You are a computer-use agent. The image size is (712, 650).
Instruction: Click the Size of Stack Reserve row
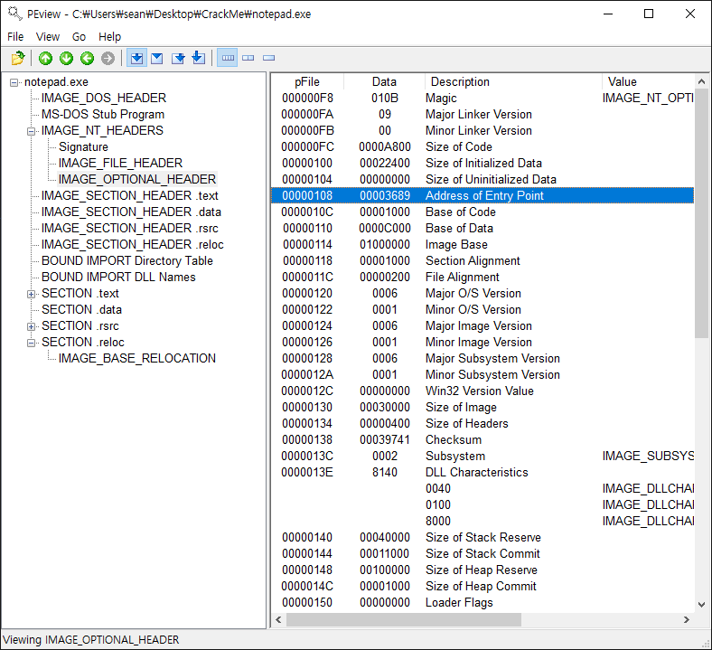482,538
